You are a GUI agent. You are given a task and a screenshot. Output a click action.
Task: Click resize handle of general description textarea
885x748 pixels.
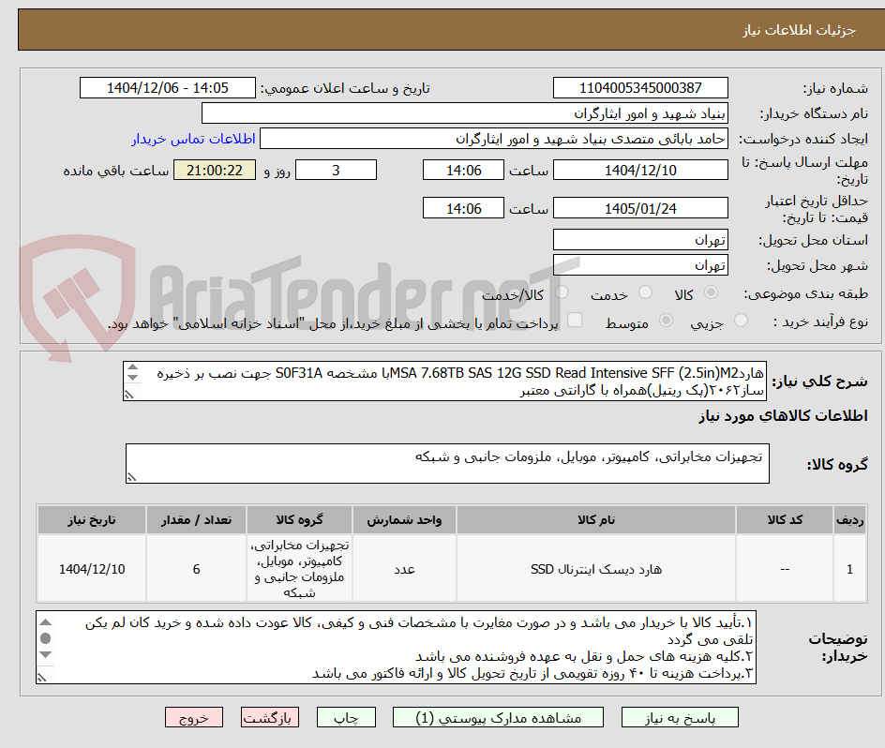[129, 395]
